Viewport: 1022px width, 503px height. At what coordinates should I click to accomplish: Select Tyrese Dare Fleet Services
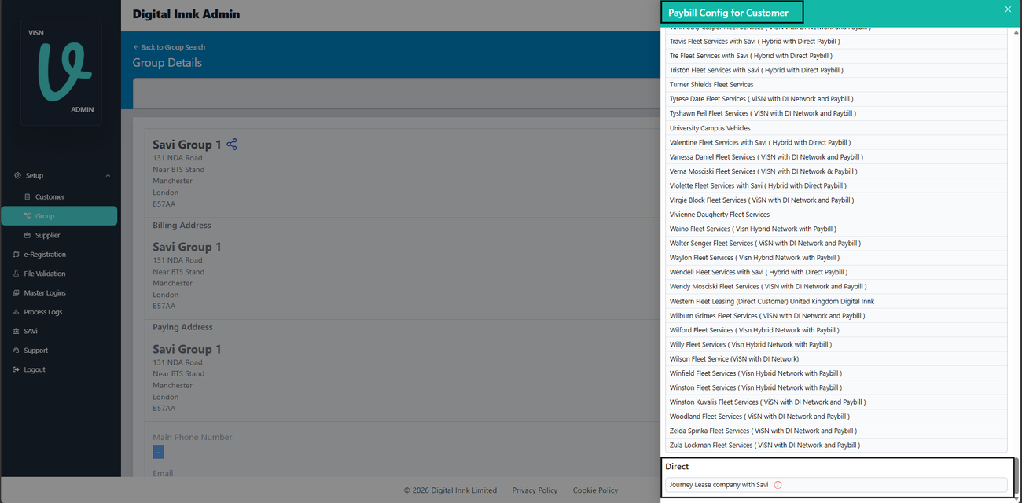(836, 99)
